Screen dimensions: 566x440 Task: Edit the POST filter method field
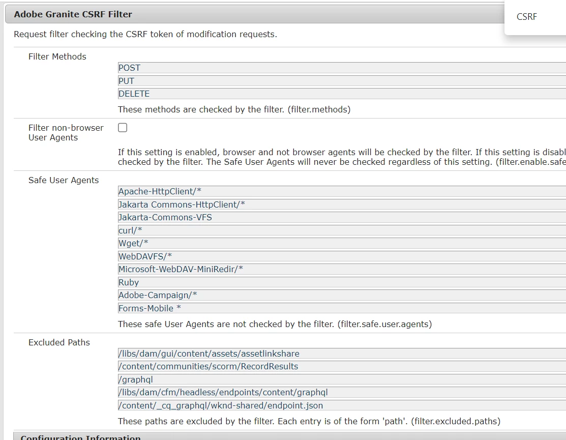(x=342, y=68)
